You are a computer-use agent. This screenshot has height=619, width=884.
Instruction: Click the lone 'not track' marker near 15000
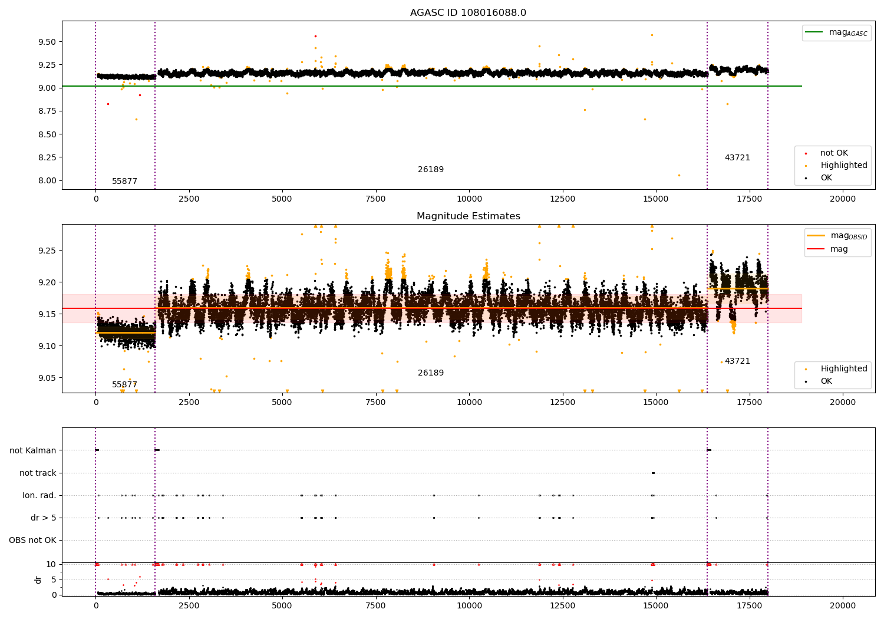pos(653,473)
